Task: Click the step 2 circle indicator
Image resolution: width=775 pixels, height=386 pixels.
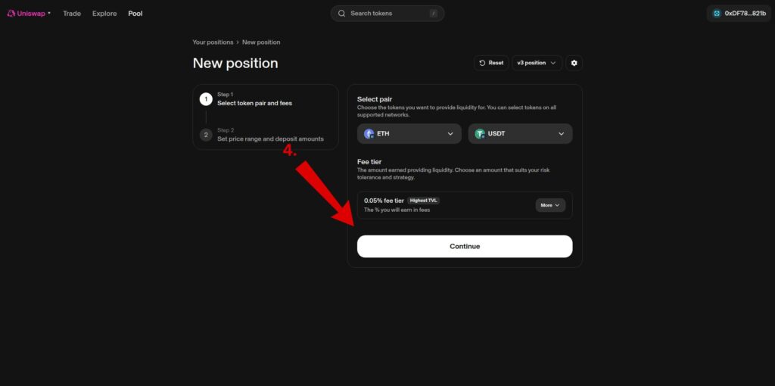Action: tap(206, 135)
